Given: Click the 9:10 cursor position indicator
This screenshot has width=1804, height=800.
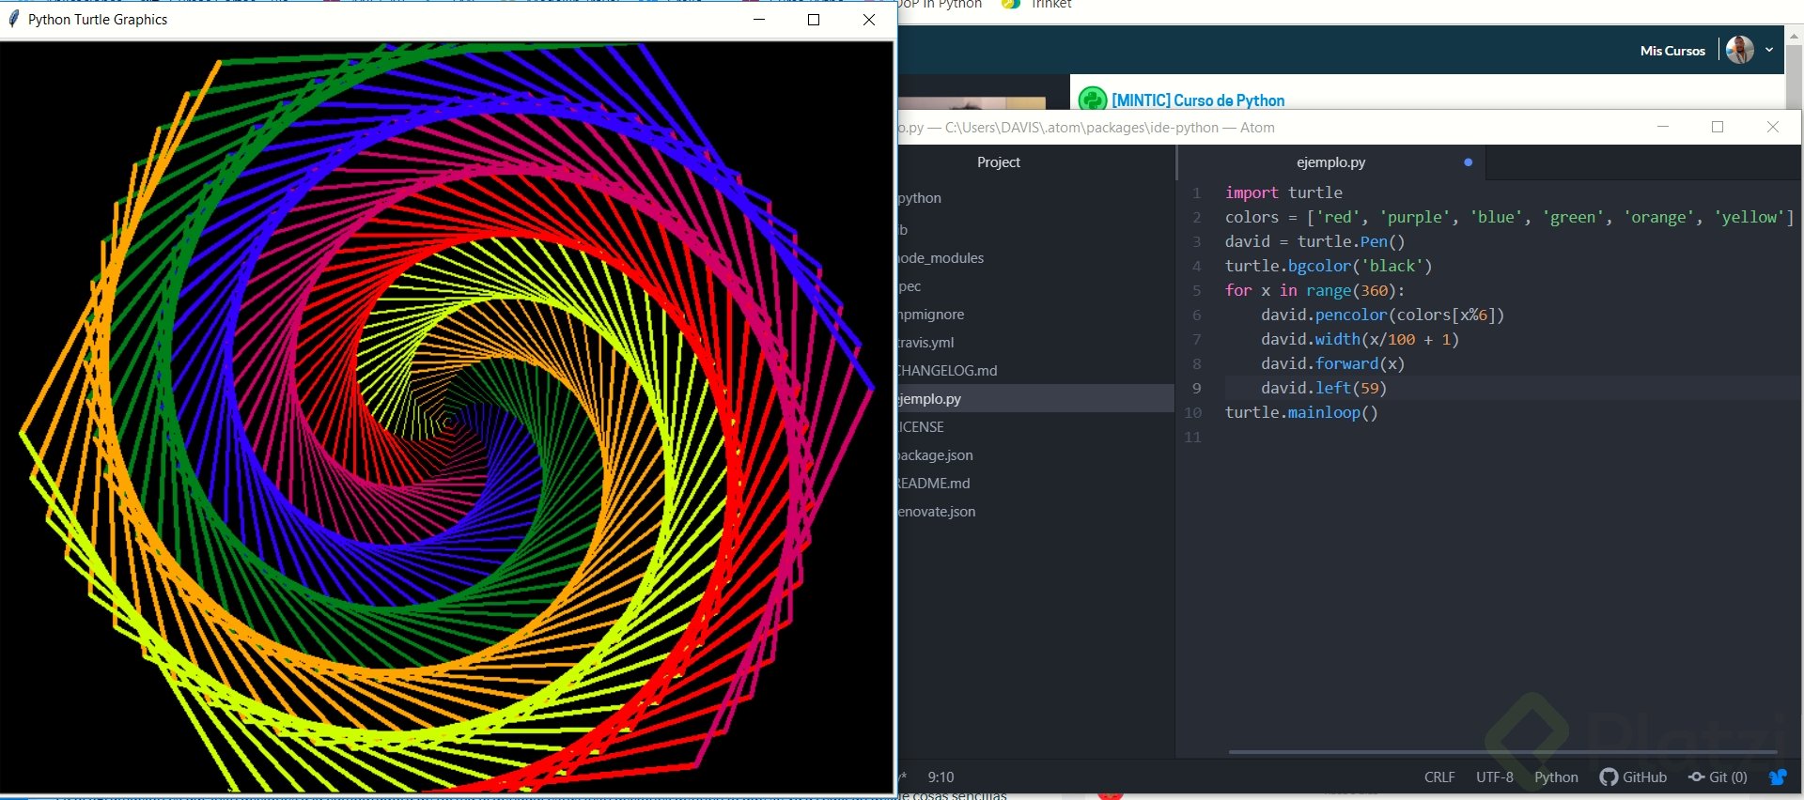Looking at the screenshot, I should click(x=941, y=777).
